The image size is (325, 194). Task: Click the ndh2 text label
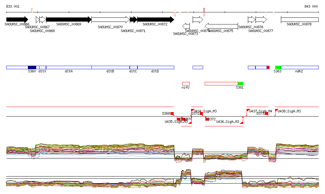point(299,71)
